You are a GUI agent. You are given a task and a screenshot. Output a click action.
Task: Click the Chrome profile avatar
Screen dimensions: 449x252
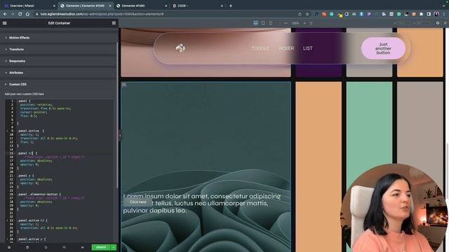click(436, 14)
